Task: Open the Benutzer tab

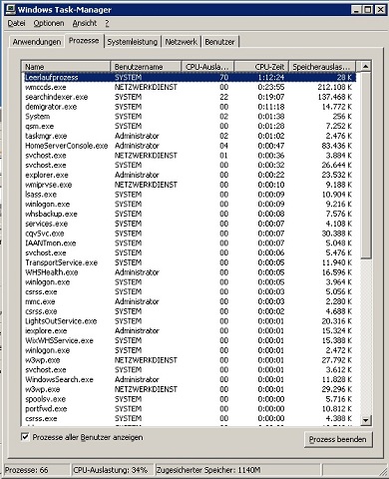Action: tap(219, 42)
